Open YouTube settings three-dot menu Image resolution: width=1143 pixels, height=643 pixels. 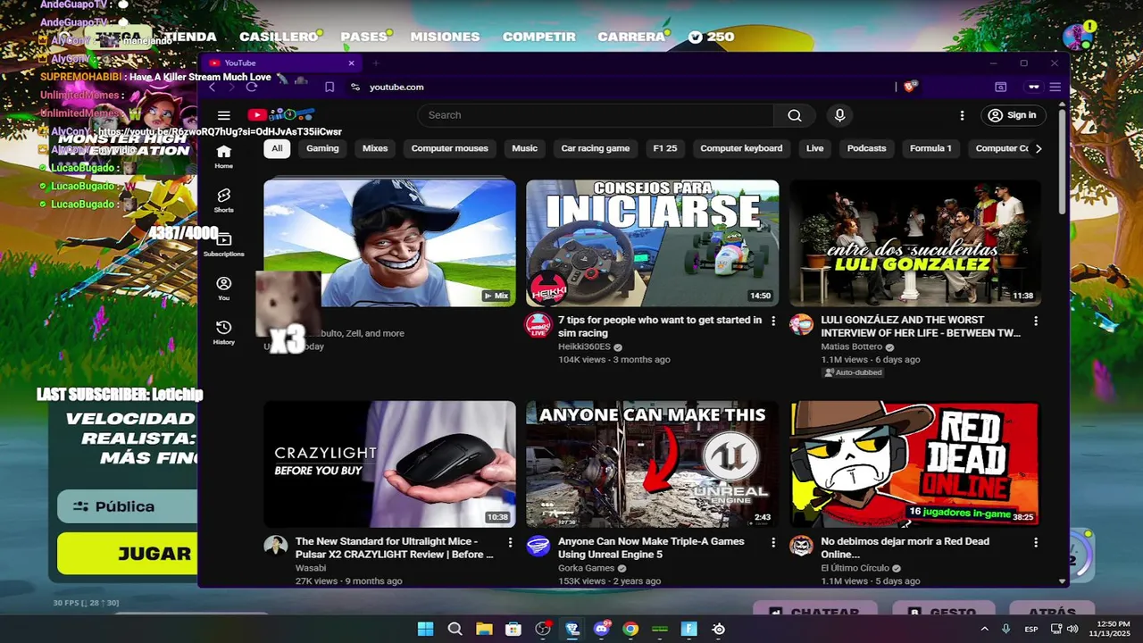click(x=962, y=115)
